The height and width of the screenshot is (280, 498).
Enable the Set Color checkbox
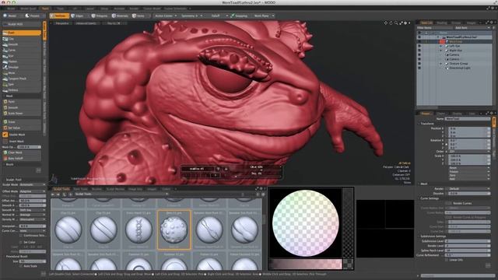(21, 242)
